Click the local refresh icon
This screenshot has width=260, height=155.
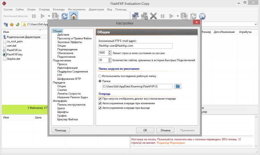click(x=64, y=16)
